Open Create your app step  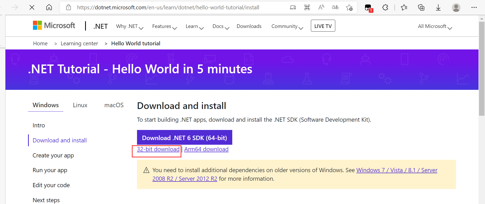53,155
